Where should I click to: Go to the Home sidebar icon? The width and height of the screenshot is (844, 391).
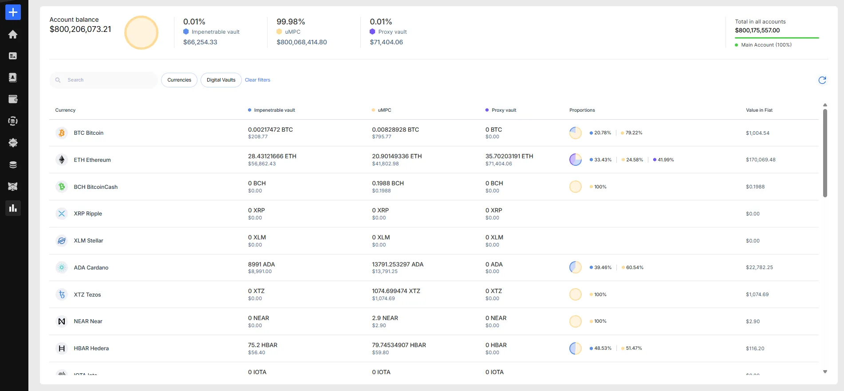pos(13,34)
